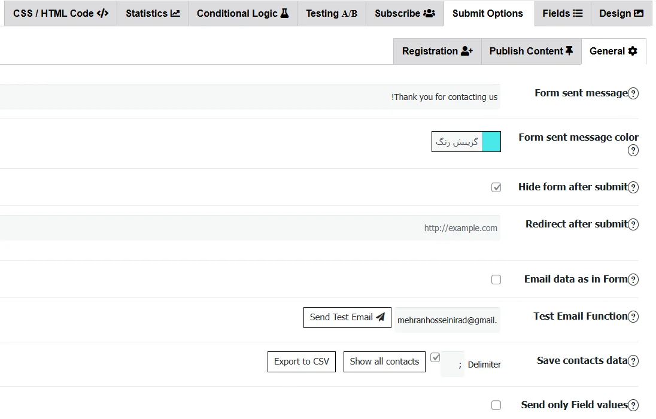This screenshot has width=656, height=419.
Task: Click the Export to CSV button
Action: coord(302,362)
